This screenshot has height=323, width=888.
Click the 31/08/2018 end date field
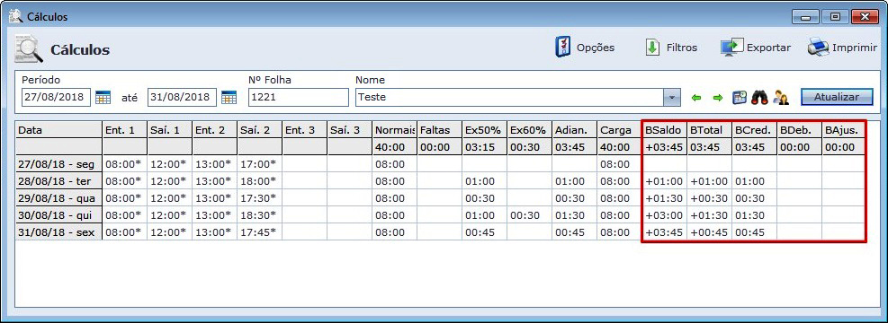click(x=182, y=97)
